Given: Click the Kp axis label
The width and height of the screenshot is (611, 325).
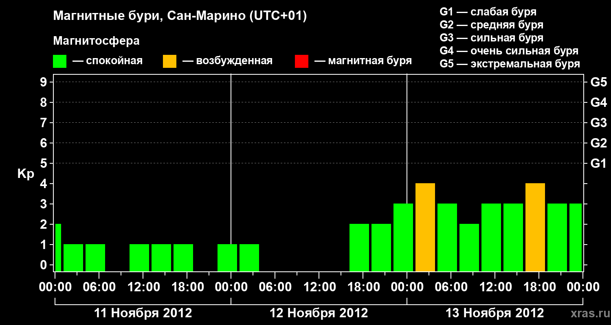Looking at the screenshot, I should 26,174.
